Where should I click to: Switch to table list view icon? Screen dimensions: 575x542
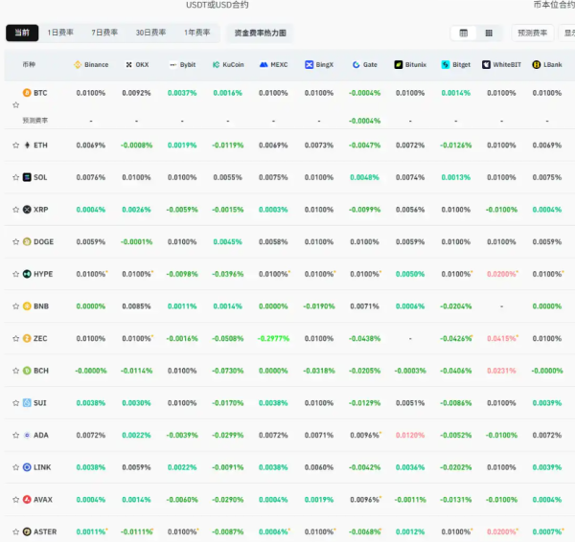pos(464,33)
